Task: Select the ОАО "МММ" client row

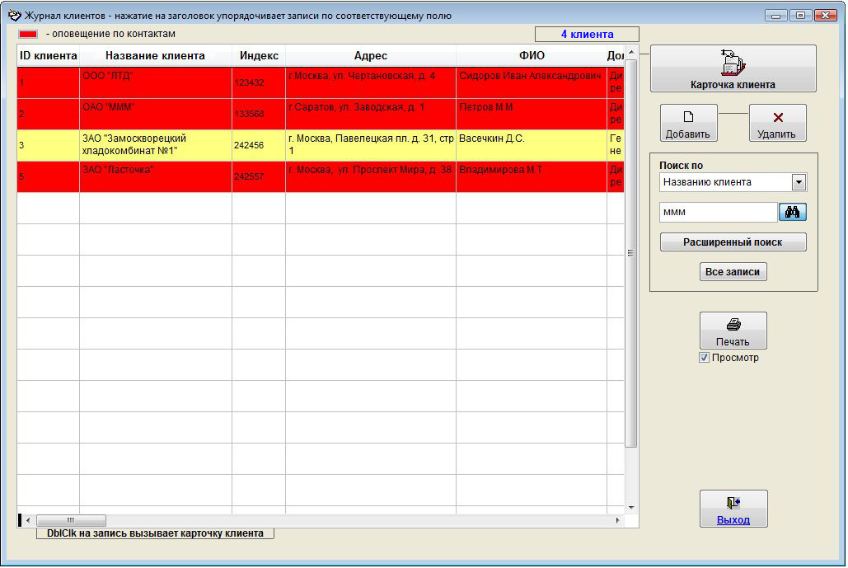Action: coord(155,114)
